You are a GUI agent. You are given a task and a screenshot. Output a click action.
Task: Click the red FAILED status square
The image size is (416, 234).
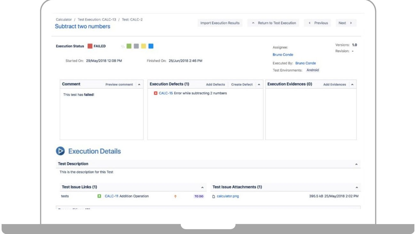tap(90, 46)
